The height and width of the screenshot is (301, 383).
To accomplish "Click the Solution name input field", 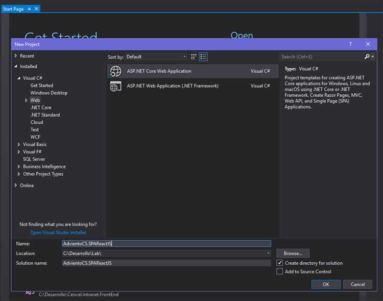I will (166, 263).
